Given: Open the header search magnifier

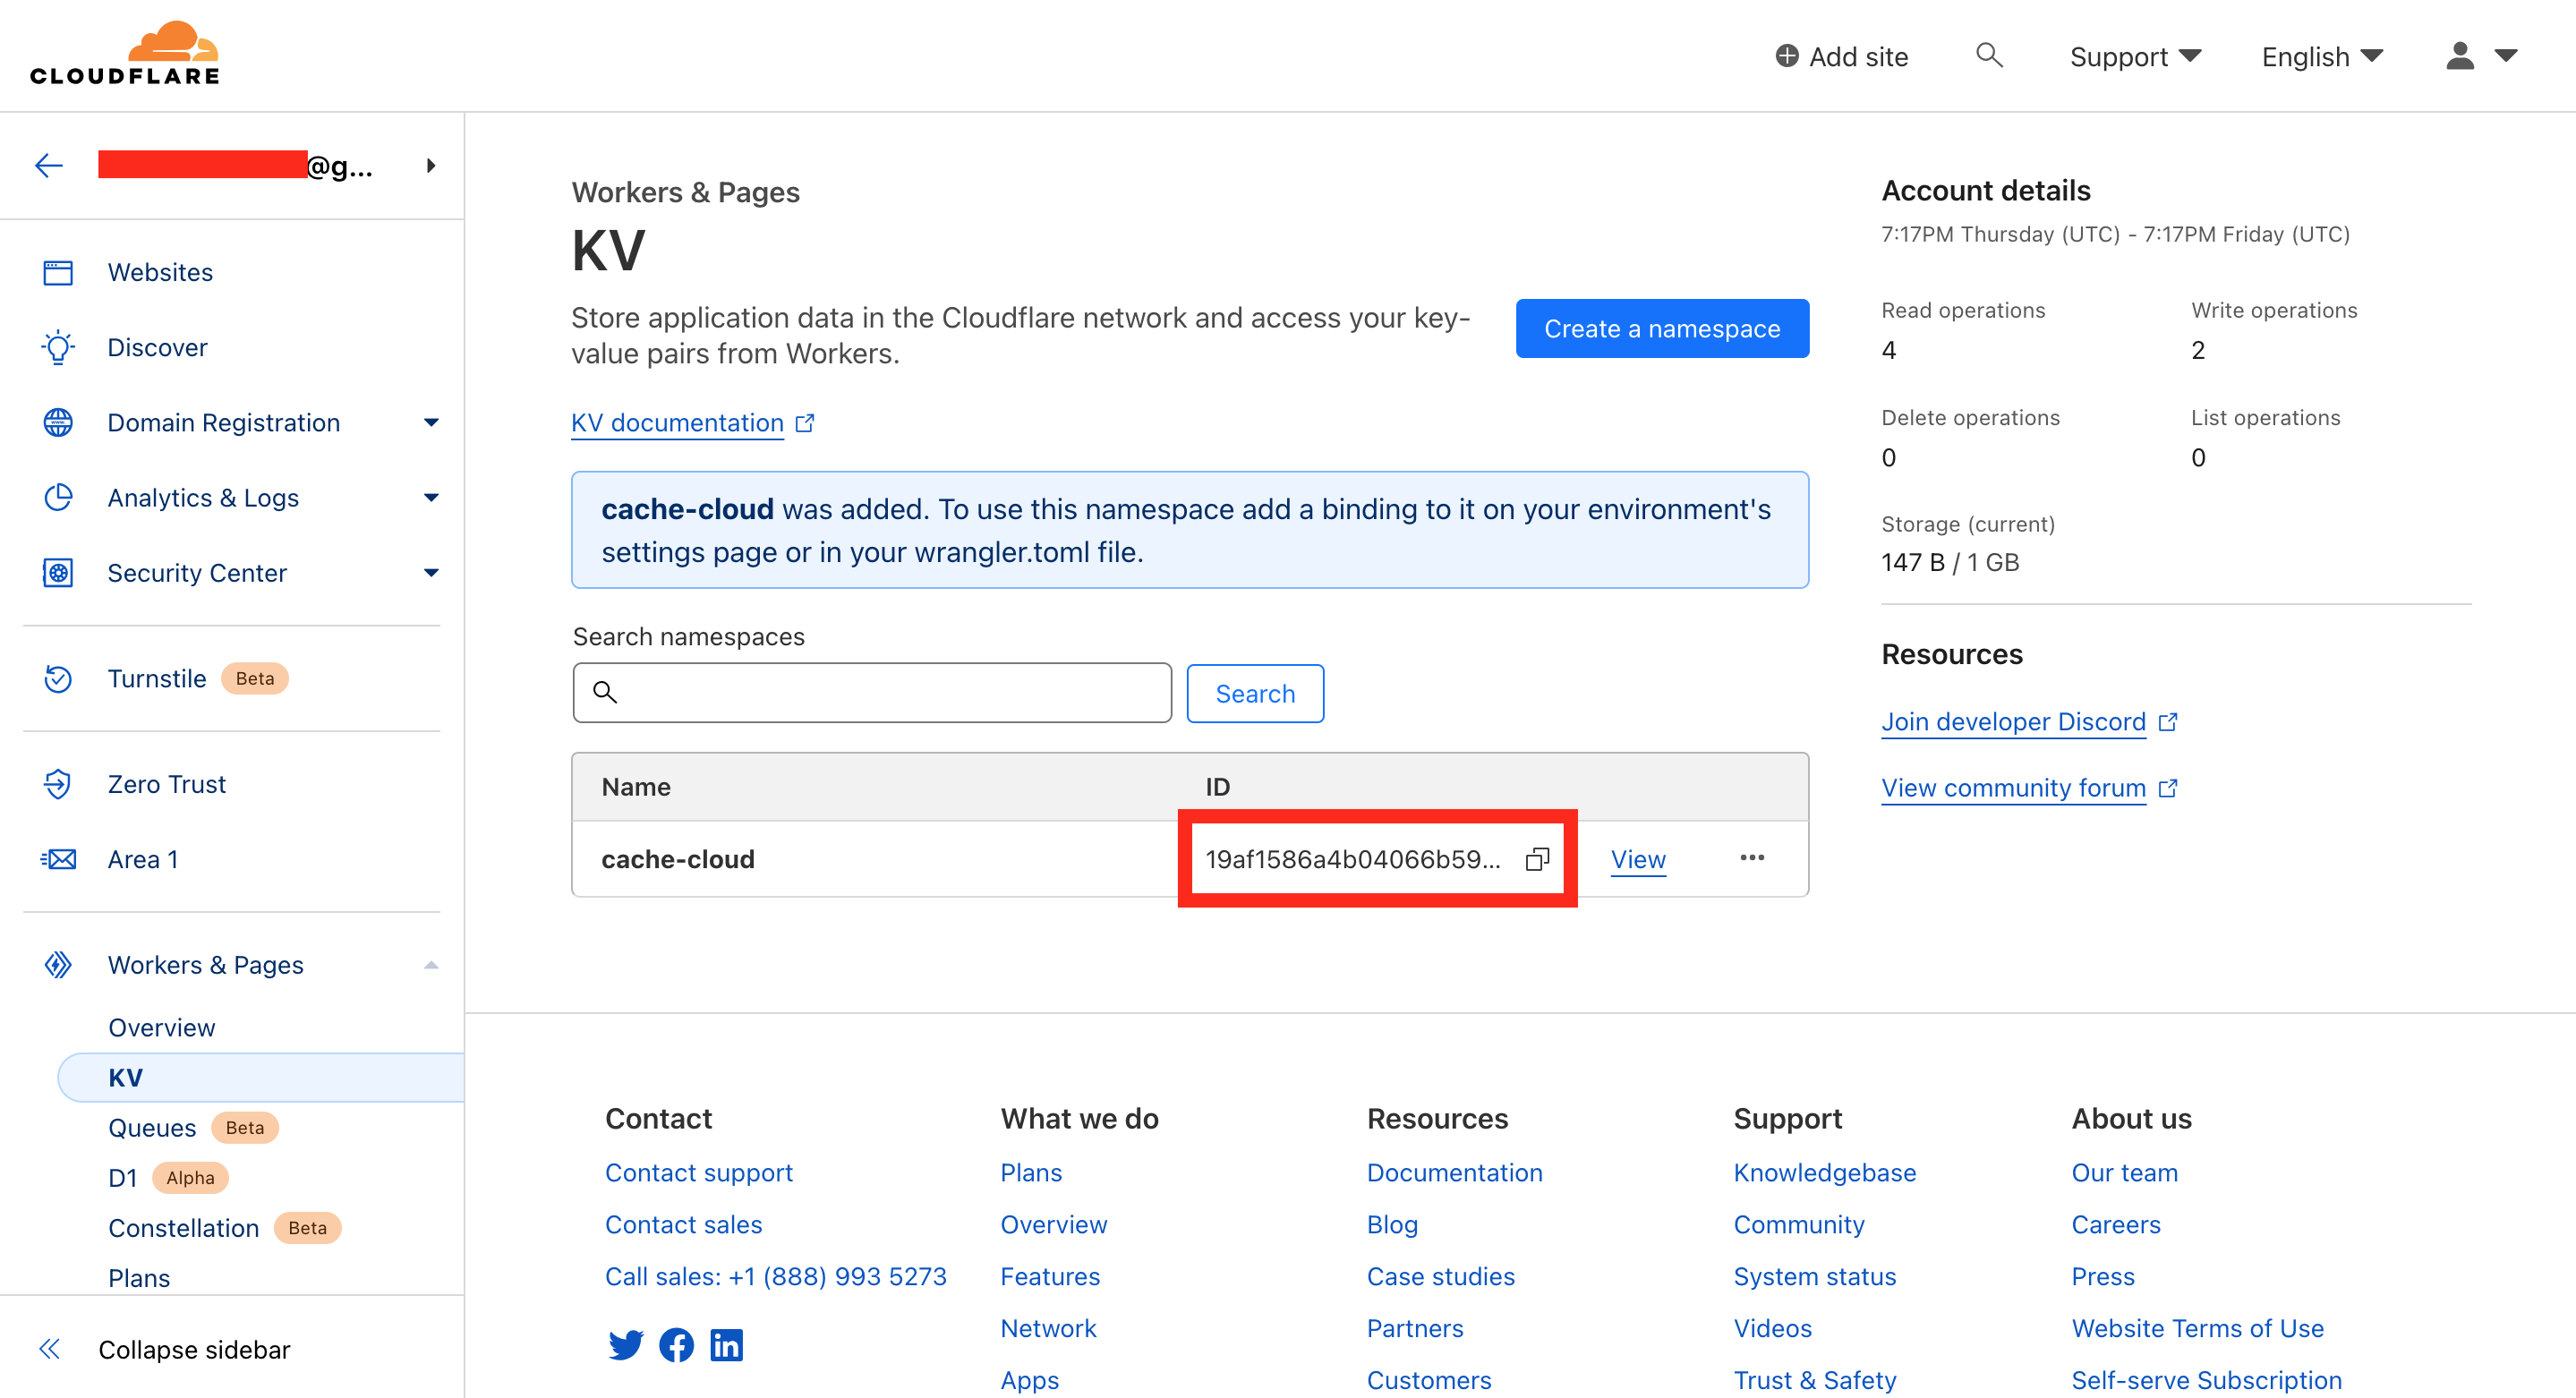Looking at the screenshot, I should 1989,55.
